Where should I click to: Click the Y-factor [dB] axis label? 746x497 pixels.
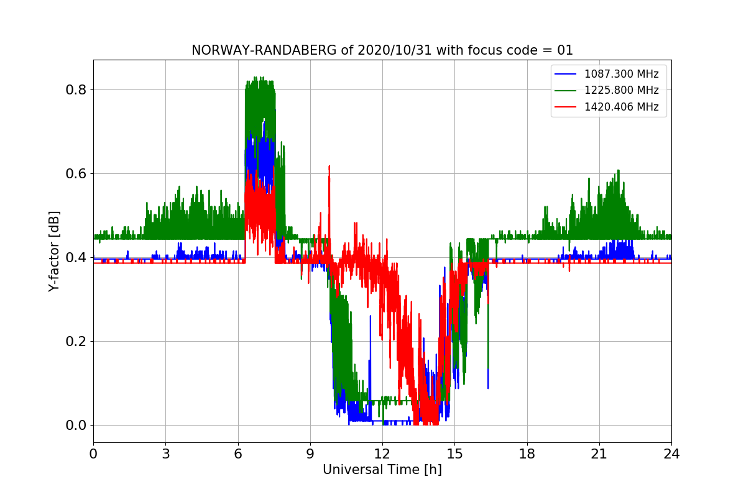point(54,251)
